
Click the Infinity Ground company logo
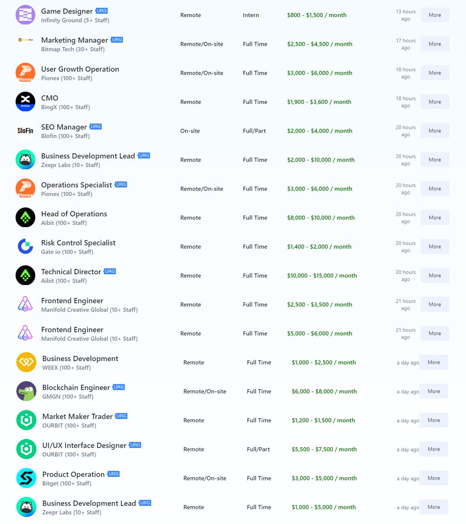[x=25, y=15]
